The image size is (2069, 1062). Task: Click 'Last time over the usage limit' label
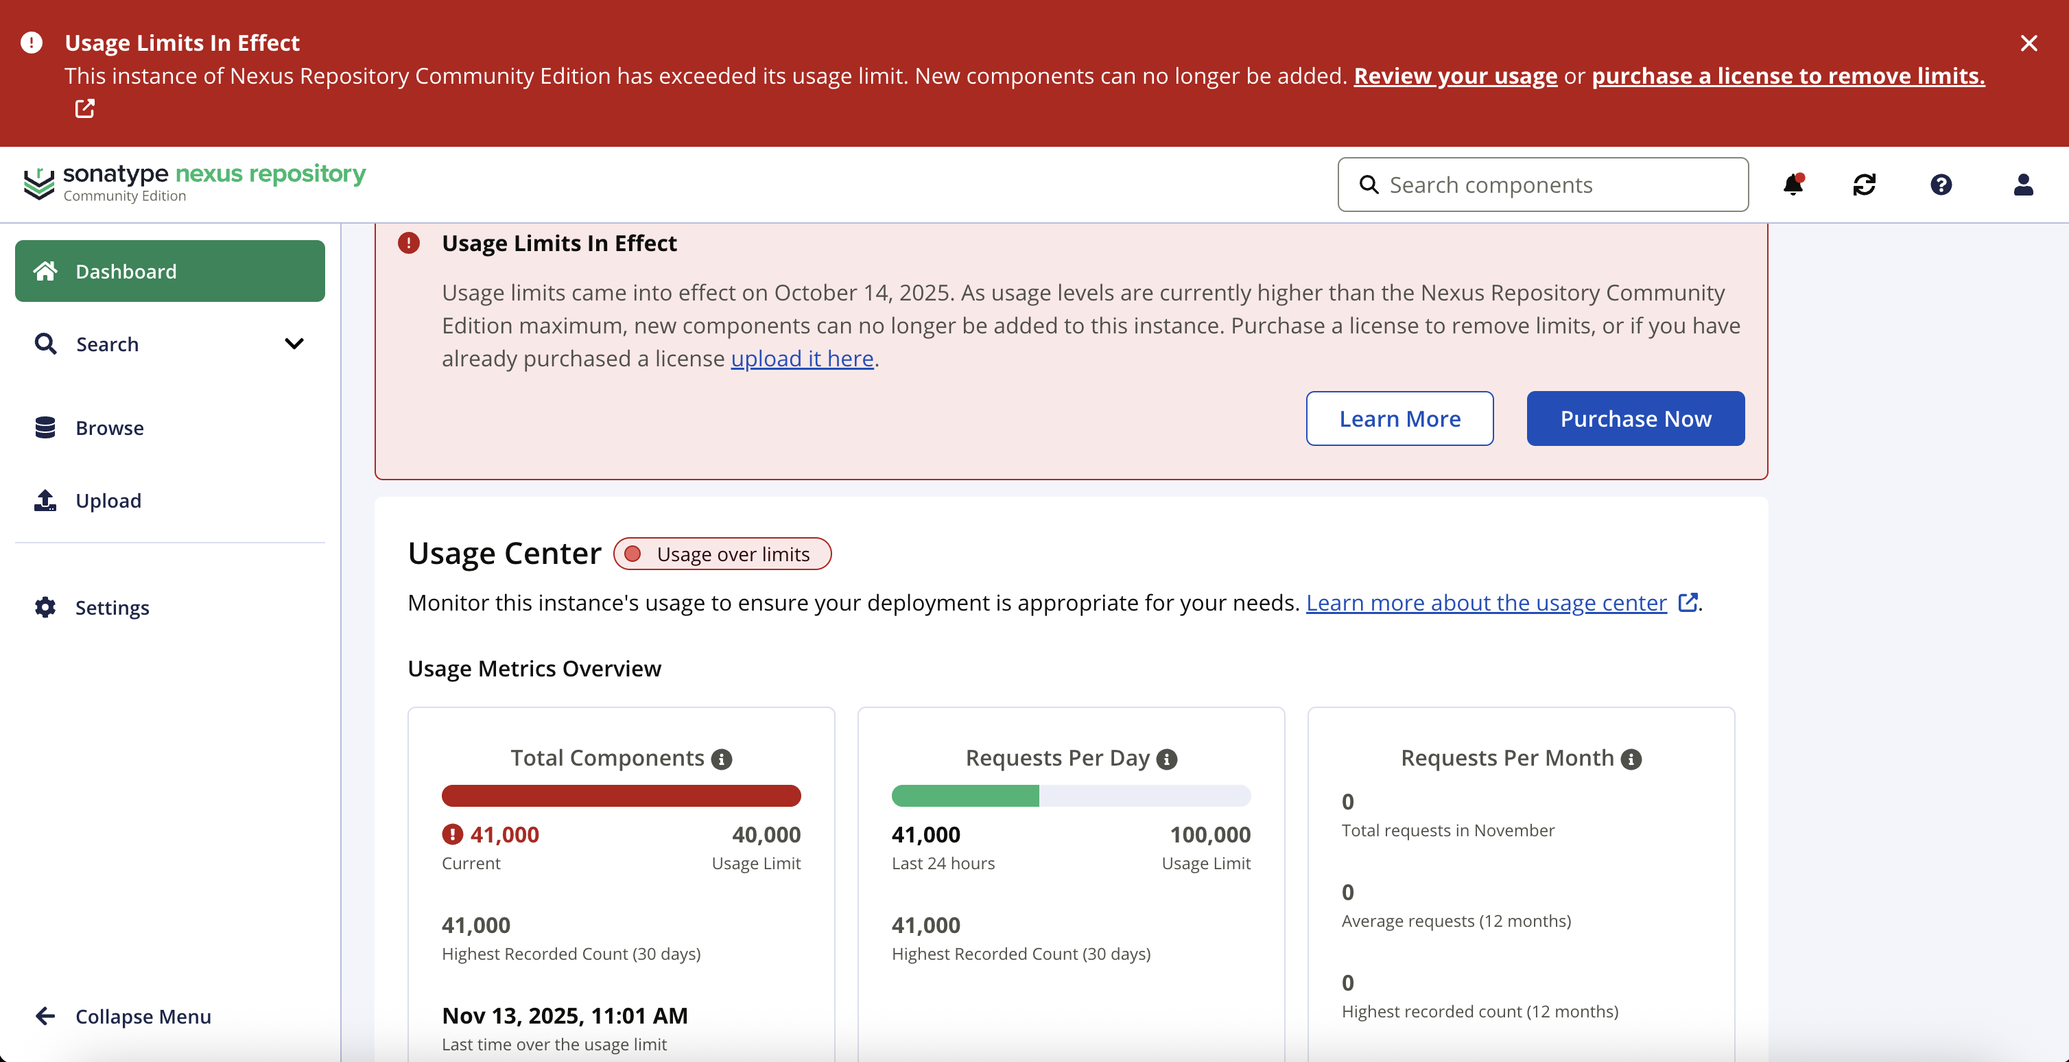point(554,1044)
